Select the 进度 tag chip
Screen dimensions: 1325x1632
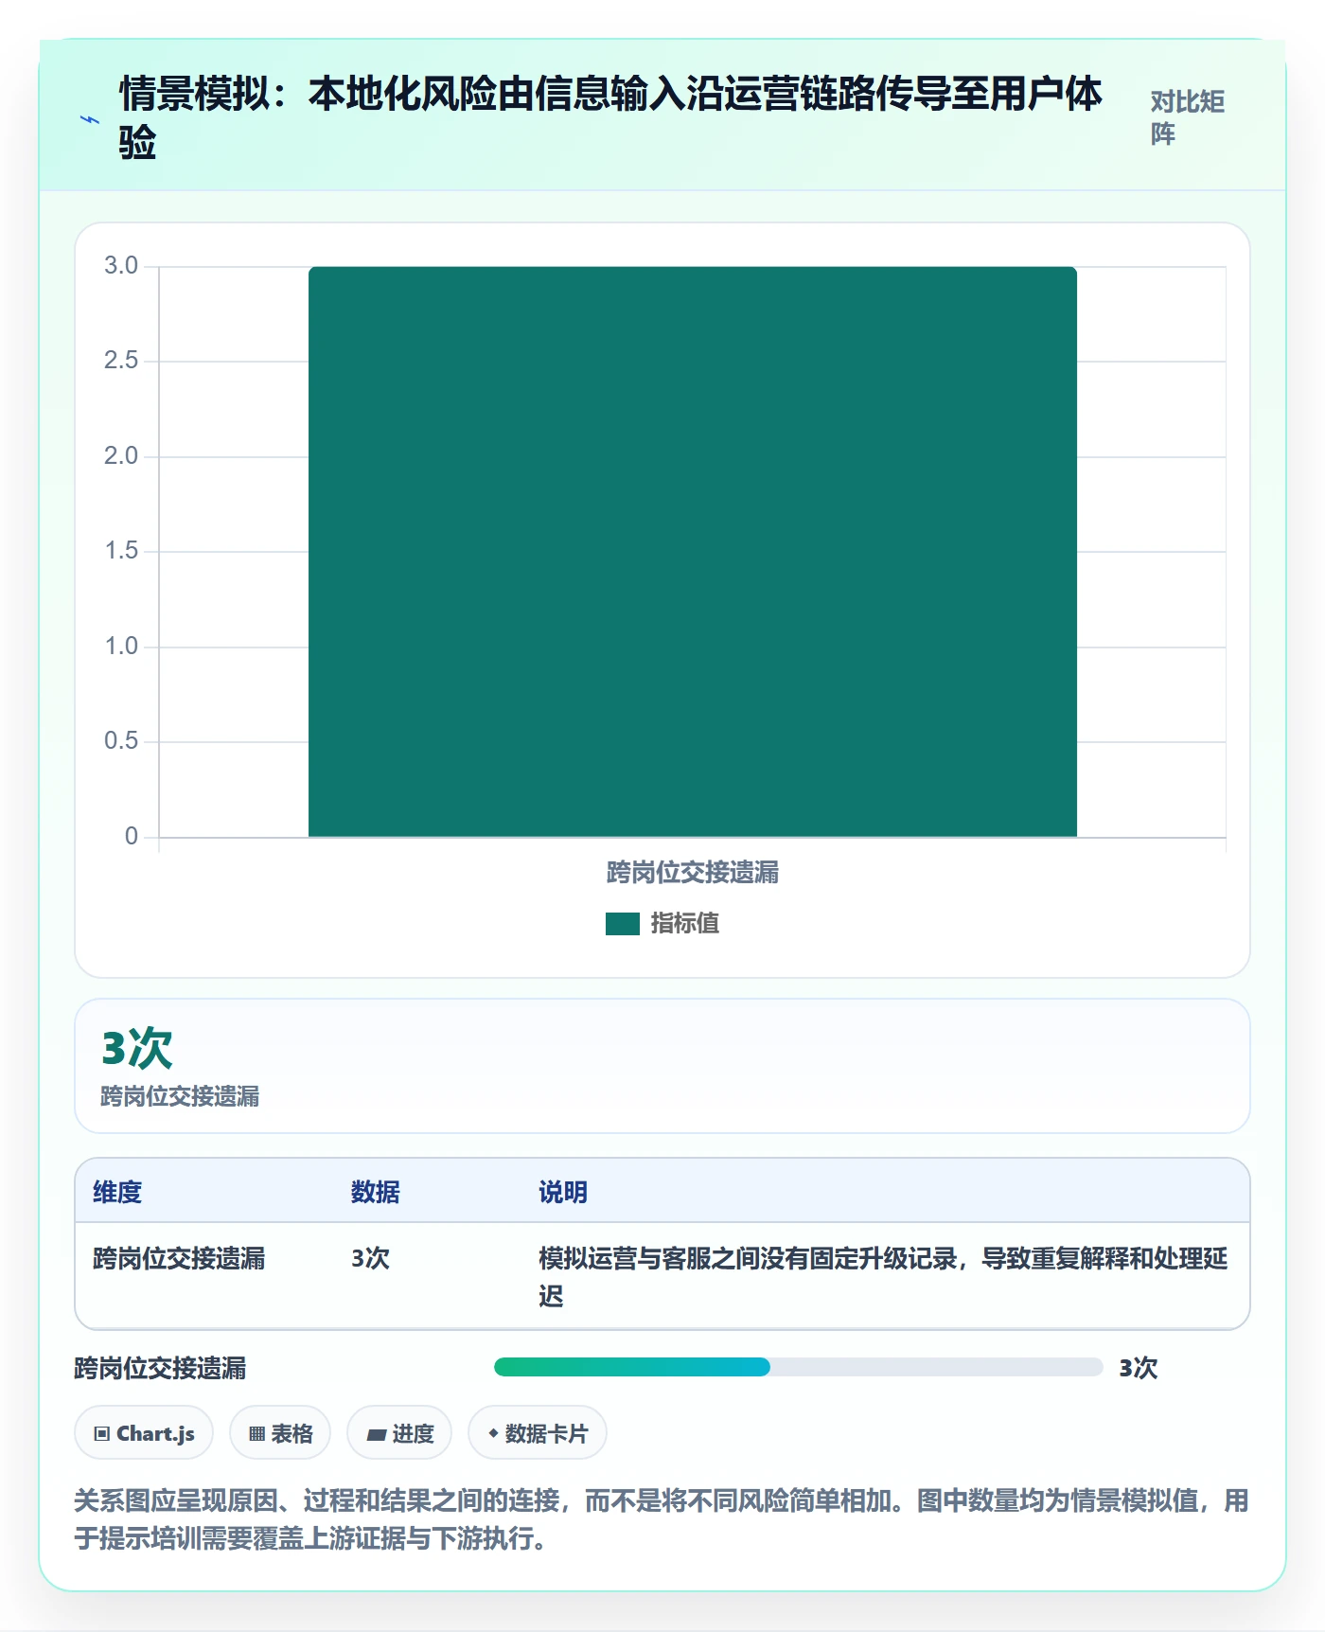[x=399, y=1433]
